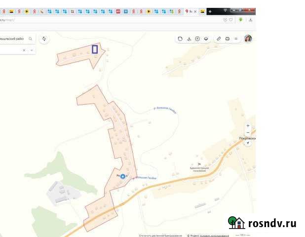Open the map layers switcher
Screen dimensions: 305x237
pos(206,39)
